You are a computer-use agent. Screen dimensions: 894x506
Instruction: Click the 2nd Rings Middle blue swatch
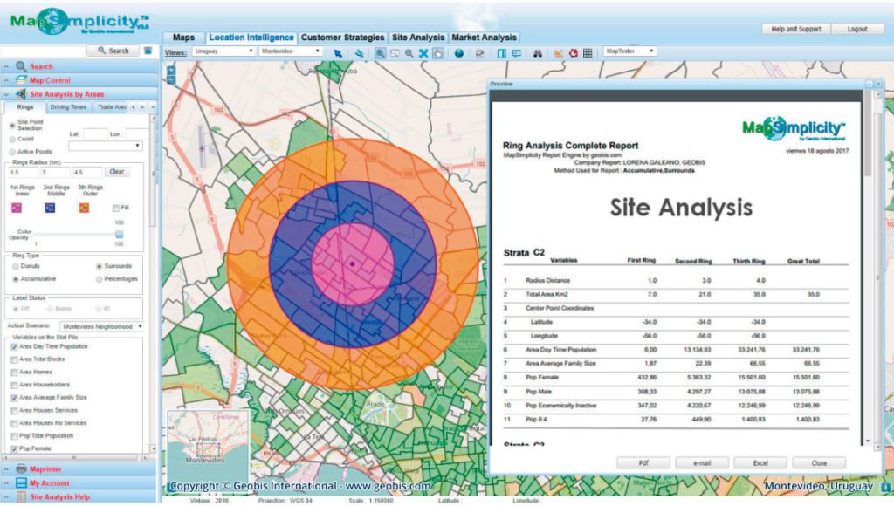[50, 208]
